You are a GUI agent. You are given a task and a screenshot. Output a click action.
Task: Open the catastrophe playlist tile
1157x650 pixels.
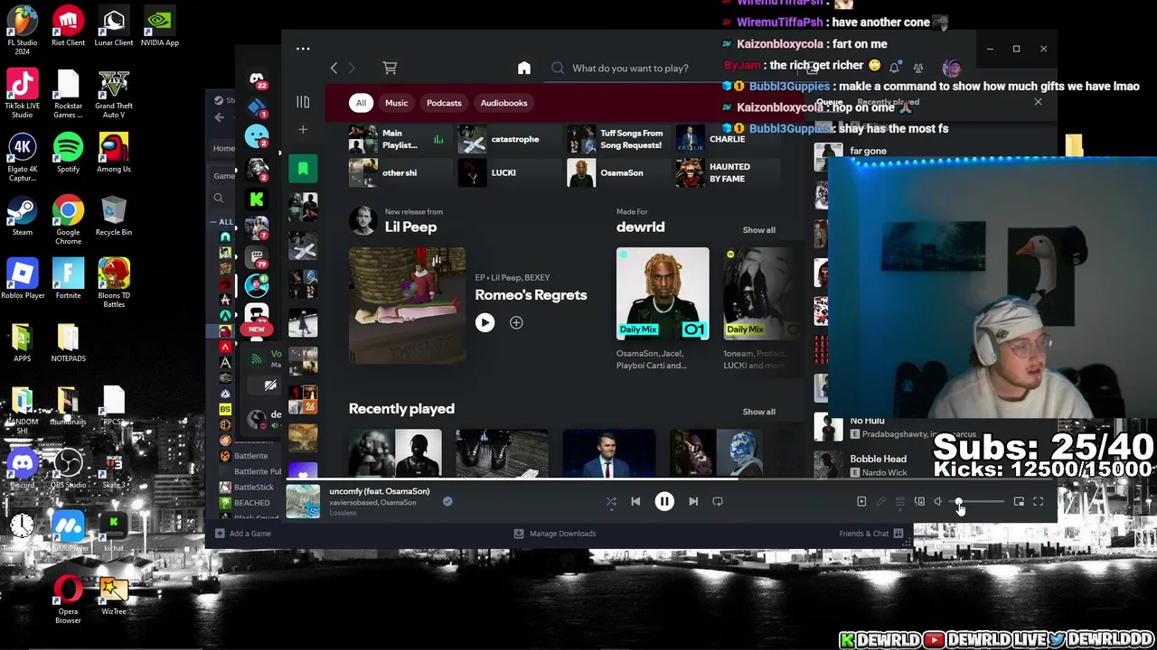509,139
